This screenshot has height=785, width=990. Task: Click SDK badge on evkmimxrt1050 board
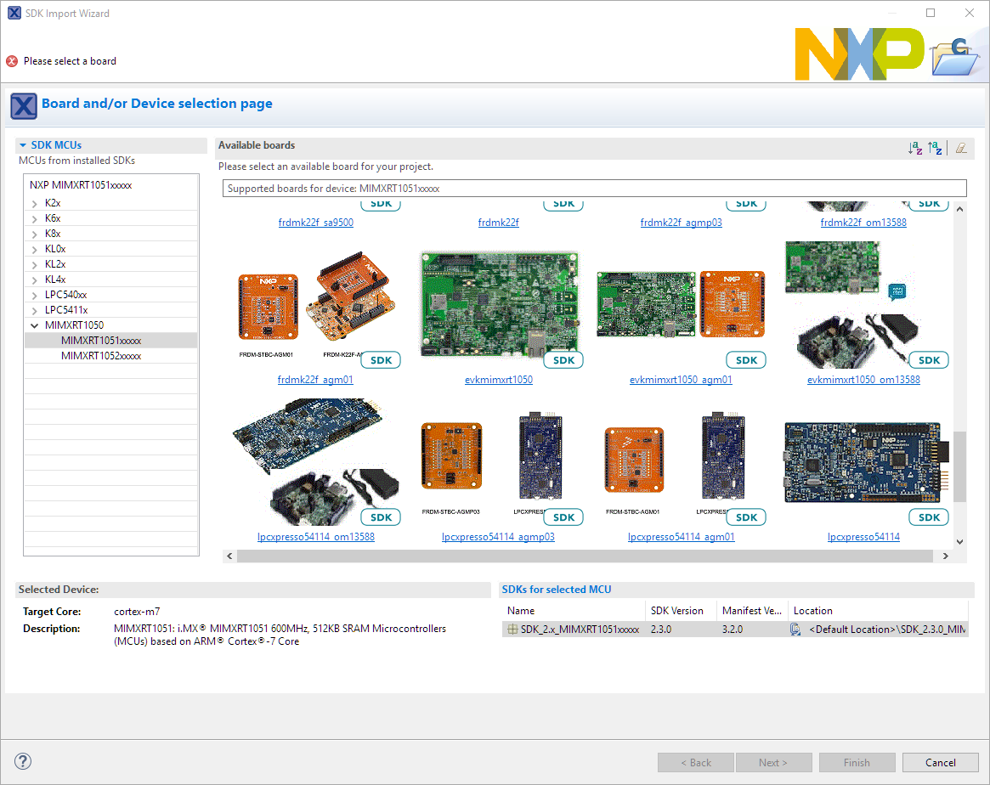(x=564, y=360)
